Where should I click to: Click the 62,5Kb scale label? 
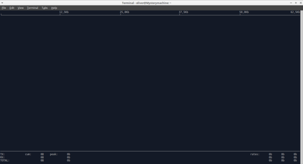click(295, 12)
